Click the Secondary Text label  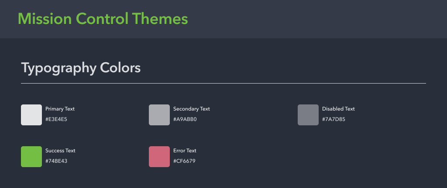pos(191,109)
